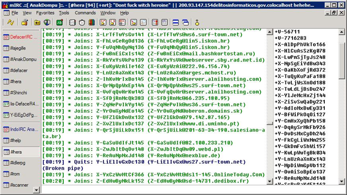Open the Log Files icon
347x195 pixels.
[143, 22]
